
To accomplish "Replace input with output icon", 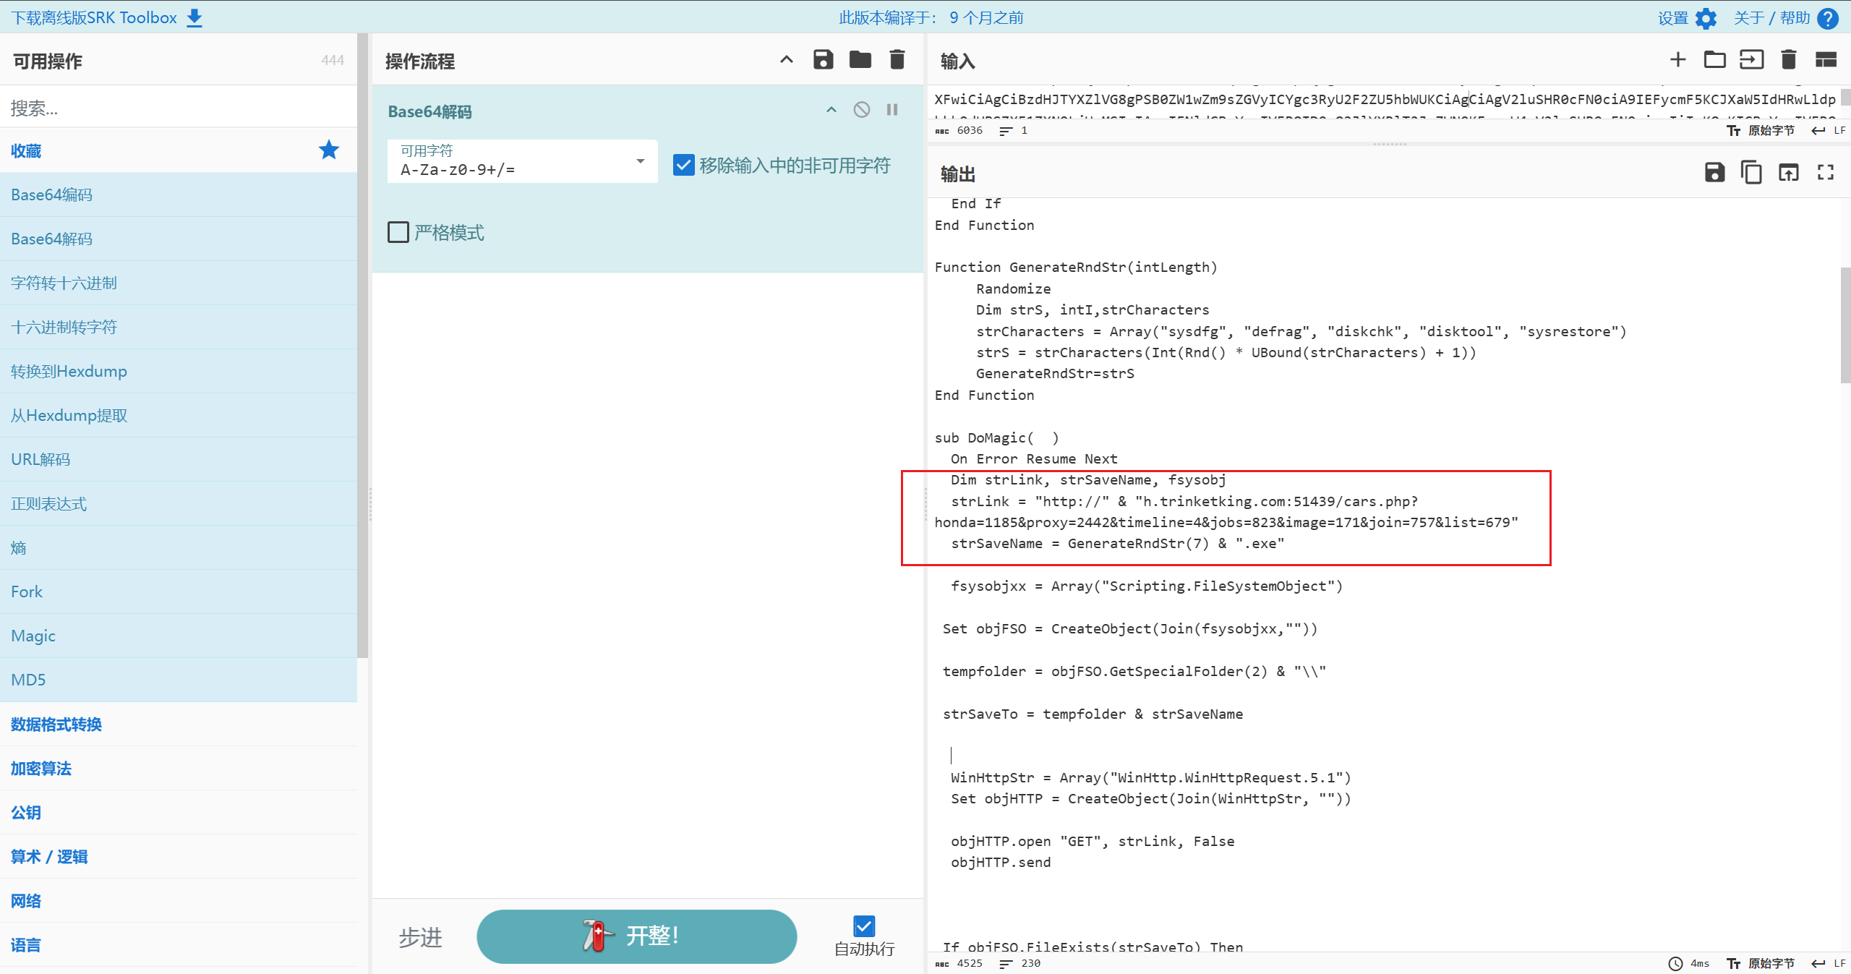I will [x=1789, y=172].
